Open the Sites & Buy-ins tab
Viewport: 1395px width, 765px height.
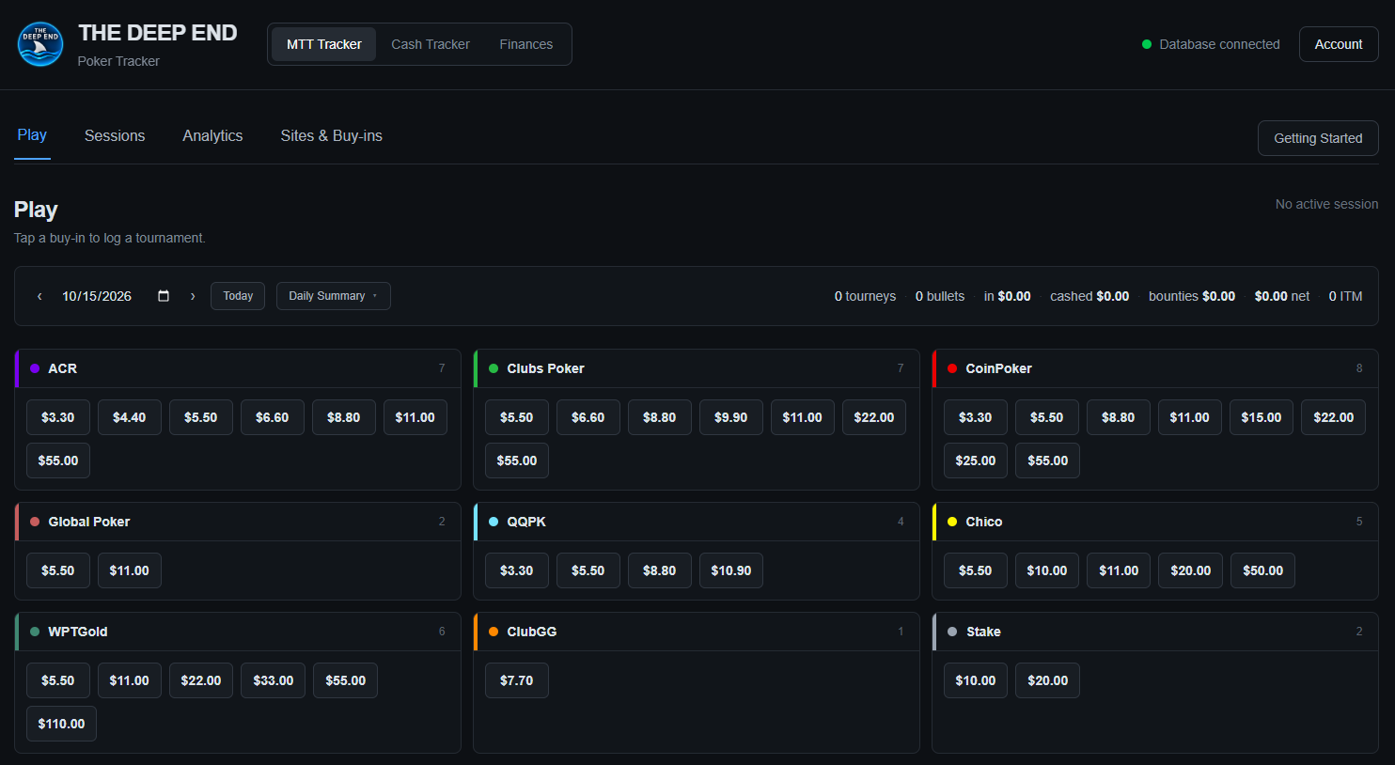point(332,136)
